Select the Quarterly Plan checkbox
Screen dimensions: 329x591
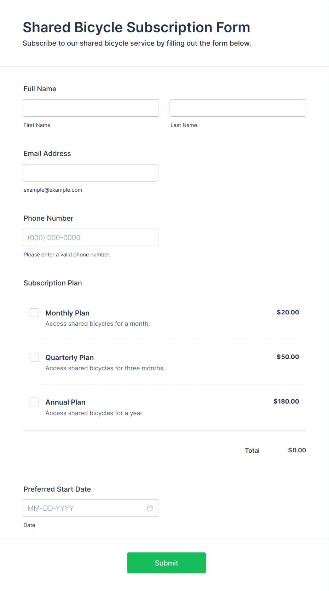(34, 357)
